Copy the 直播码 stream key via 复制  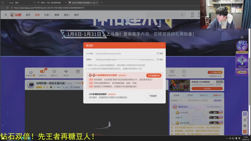click(160, 60)
